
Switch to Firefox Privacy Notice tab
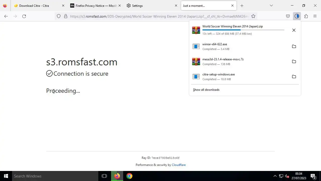95,6
